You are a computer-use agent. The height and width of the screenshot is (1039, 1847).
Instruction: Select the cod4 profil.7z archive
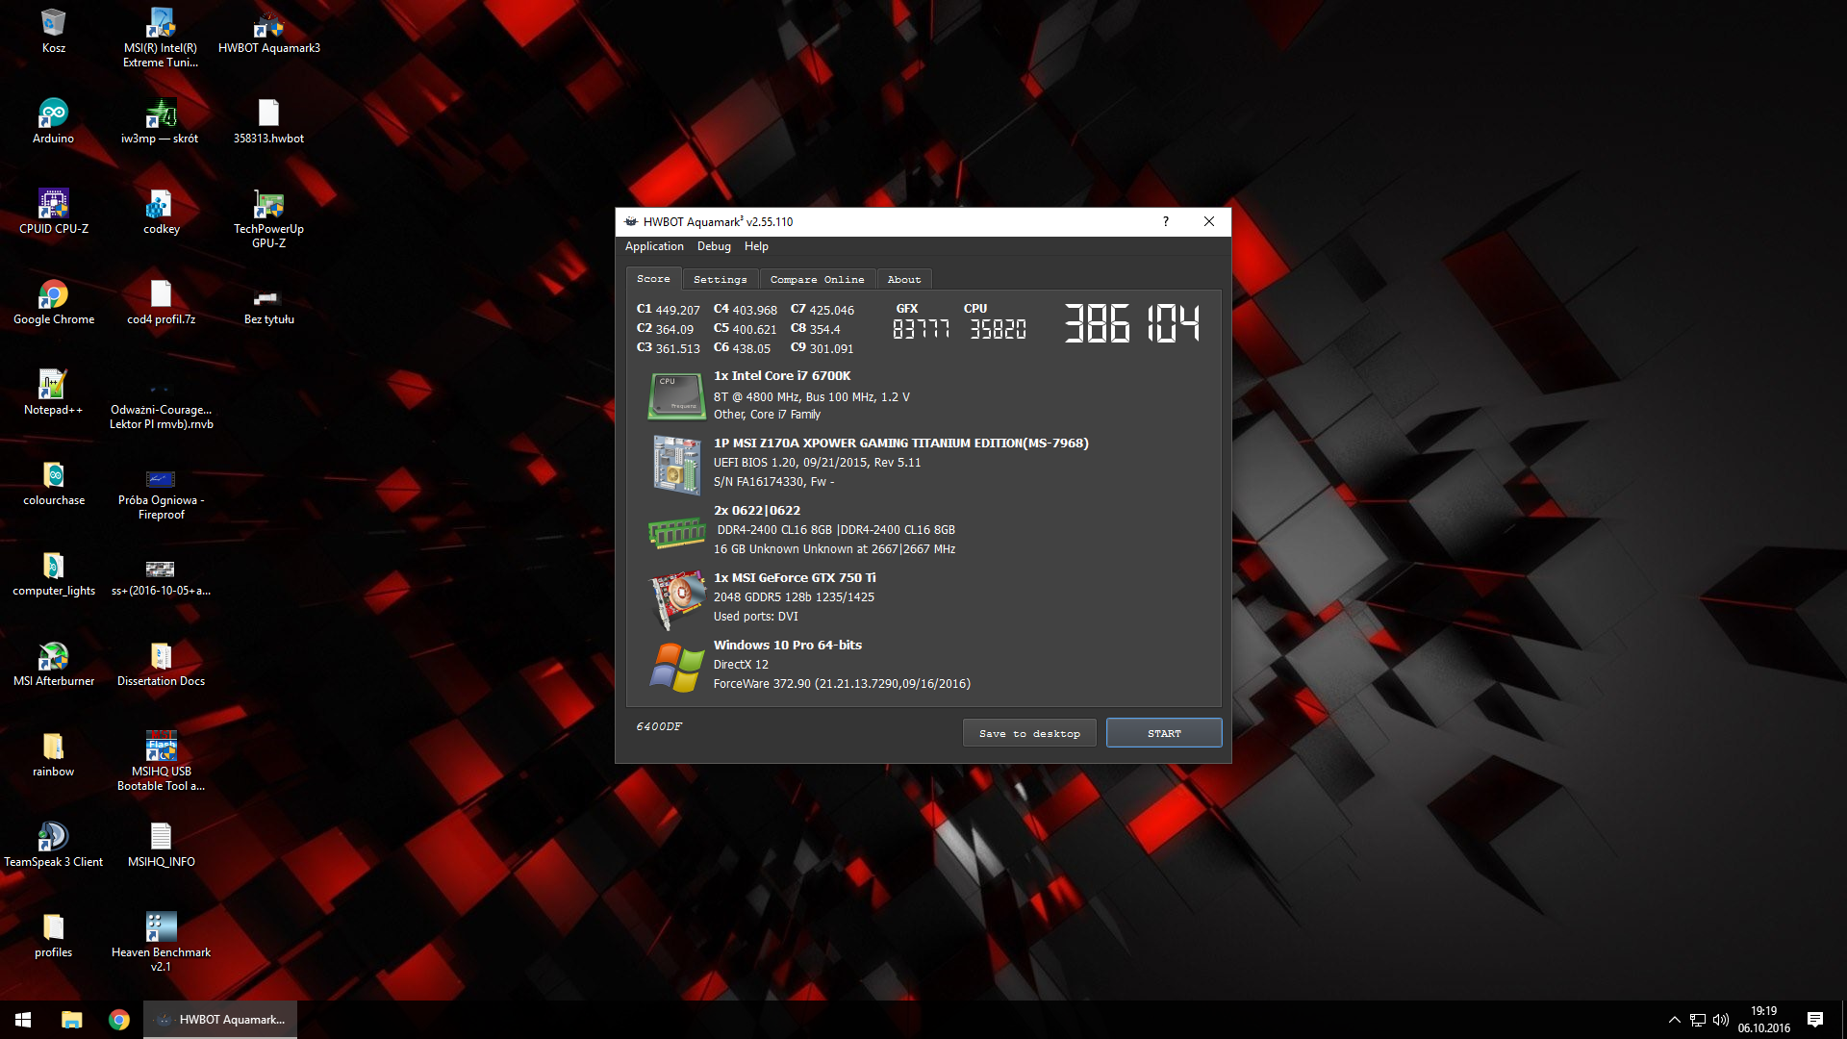[x=161, y=302]
